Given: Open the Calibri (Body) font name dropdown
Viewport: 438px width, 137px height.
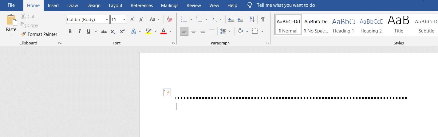Looking at the screenshot, I should pos(107,19).
